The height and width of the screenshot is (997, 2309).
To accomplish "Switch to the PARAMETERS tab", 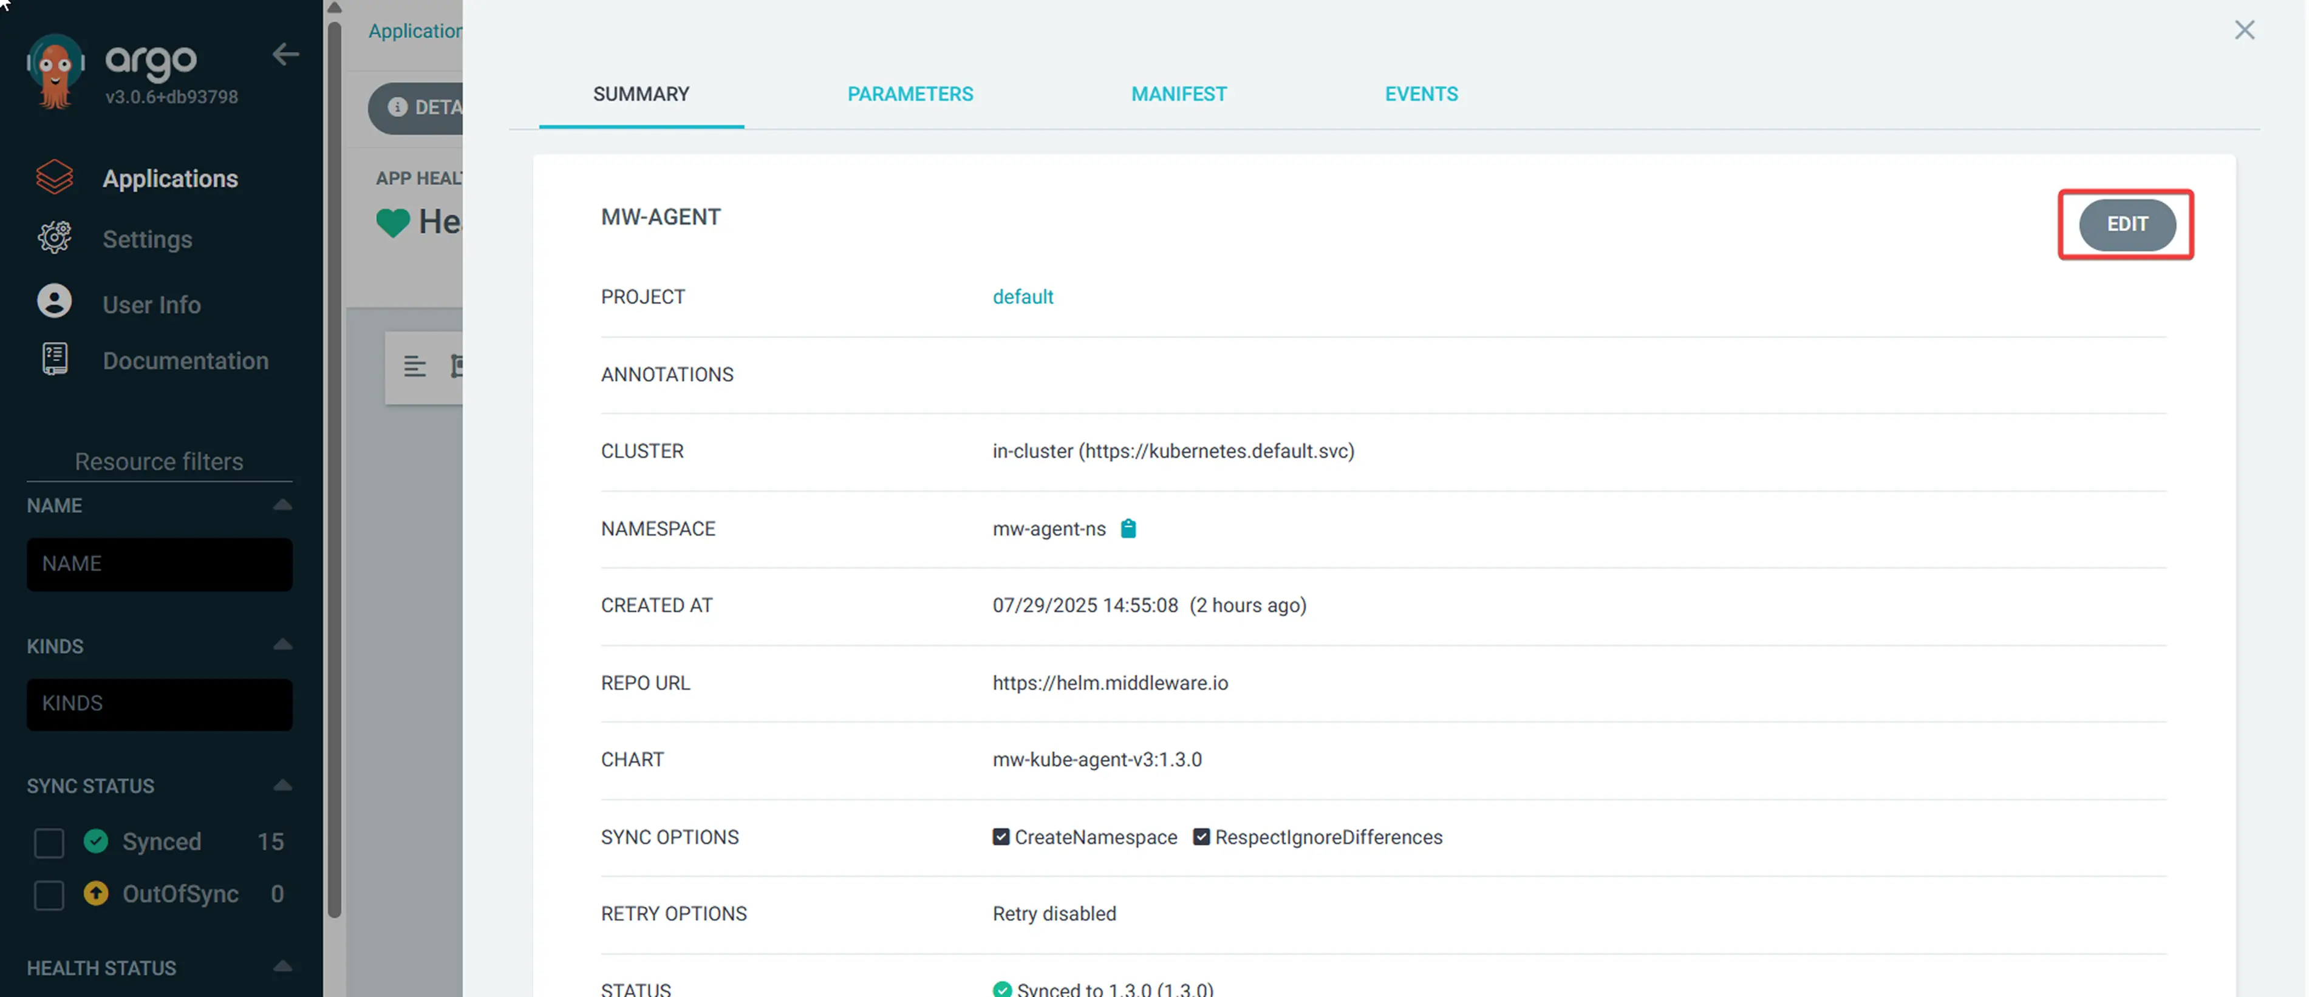I will coord(910,93).
